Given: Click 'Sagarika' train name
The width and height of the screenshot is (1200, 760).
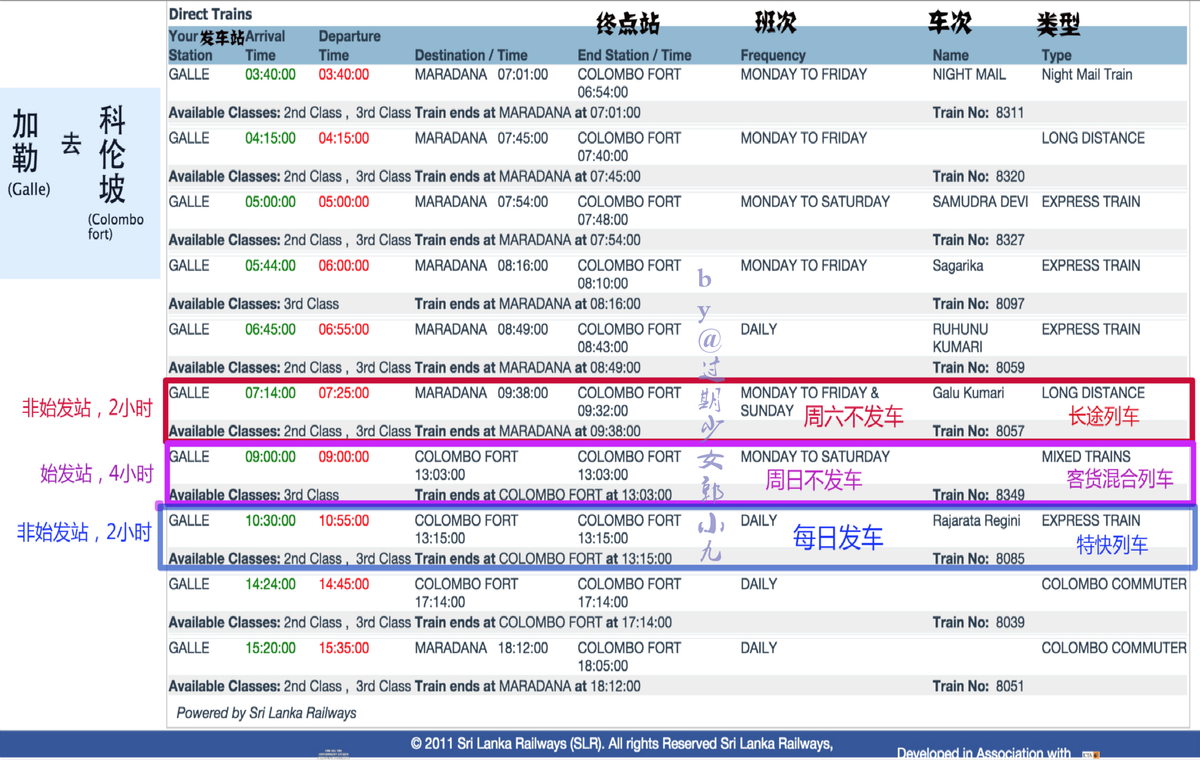Looking at the screenshot, I should [x=958, y=266].
